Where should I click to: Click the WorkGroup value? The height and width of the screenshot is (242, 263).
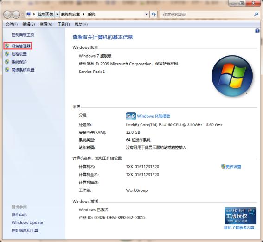tap(137, 190)
